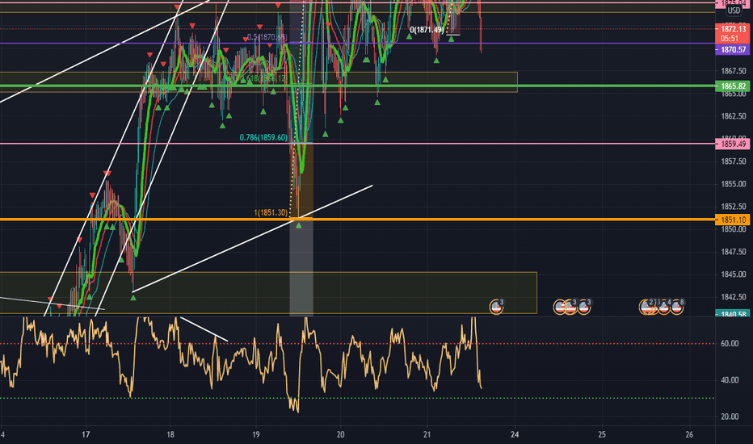Select the orange 1851.10 price label
The width and height of the screenshot is (753, 444).
coord(733,220)
